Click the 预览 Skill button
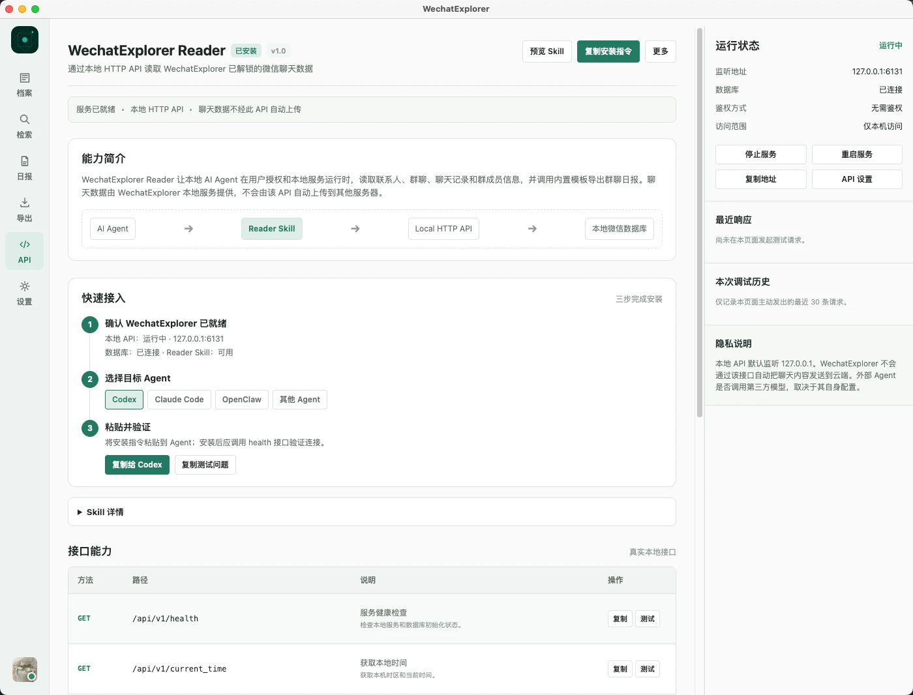This screenshot has width=913, height=695. point(547,52)
